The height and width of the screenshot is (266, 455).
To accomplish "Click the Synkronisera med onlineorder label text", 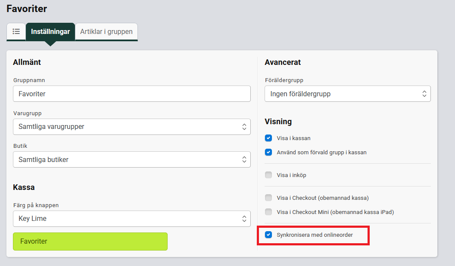I will point(315,235).
